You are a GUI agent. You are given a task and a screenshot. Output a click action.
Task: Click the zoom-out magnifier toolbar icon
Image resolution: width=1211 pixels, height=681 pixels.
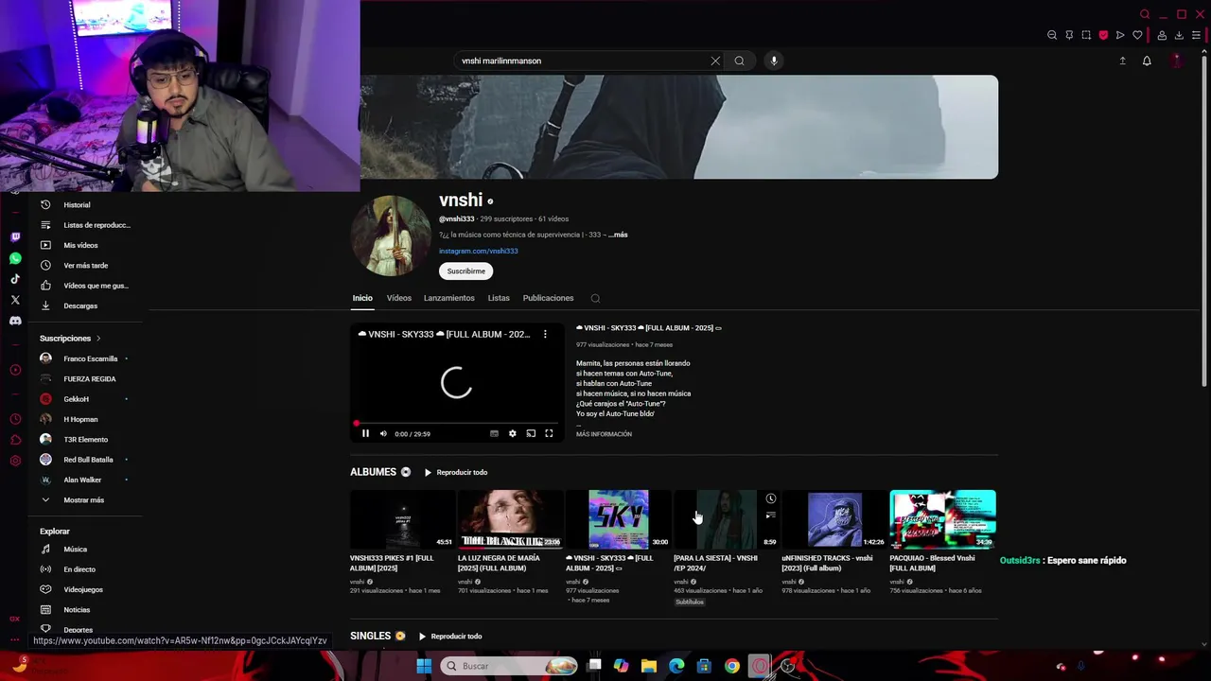coord(1052,35)
